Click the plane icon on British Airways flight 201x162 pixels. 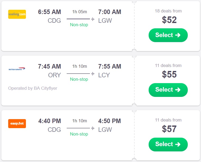click(x=93, y=74)
